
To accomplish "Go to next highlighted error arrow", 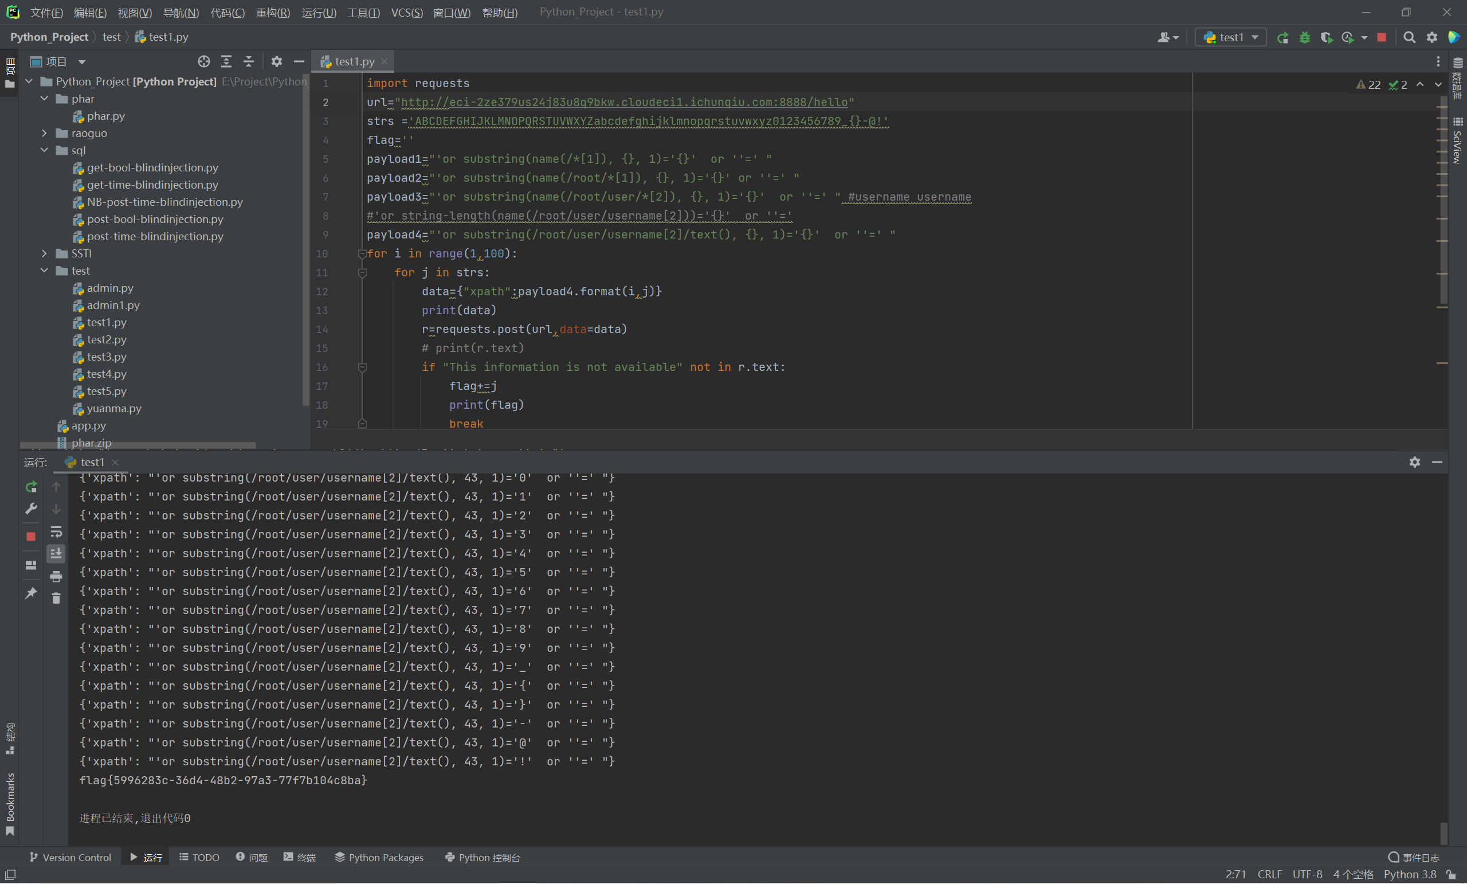I will 1438,85.
